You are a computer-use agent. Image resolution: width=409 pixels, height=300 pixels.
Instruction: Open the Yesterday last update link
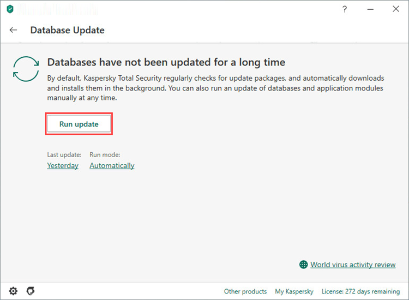pos(63,165)
